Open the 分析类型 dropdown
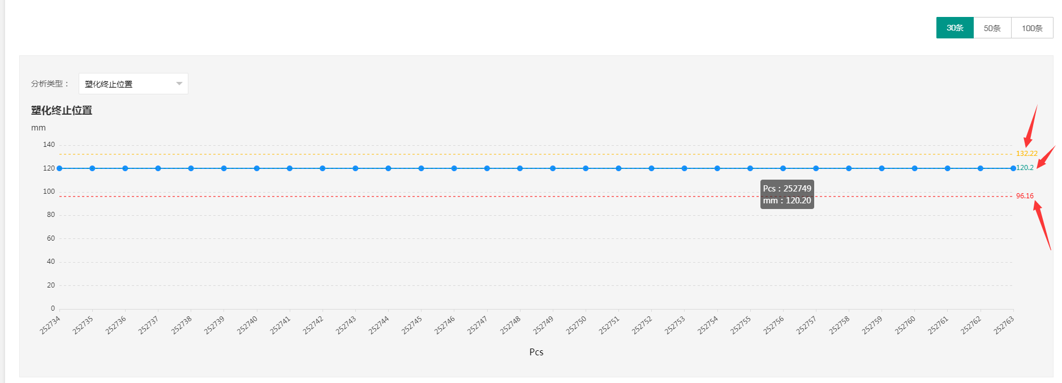Image resolution: width=1062 pixels, height=383 pixels. pos(133,84)
